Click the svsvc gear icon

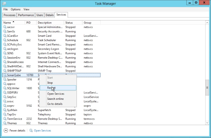pyautogui.click(x=5, y=101)
